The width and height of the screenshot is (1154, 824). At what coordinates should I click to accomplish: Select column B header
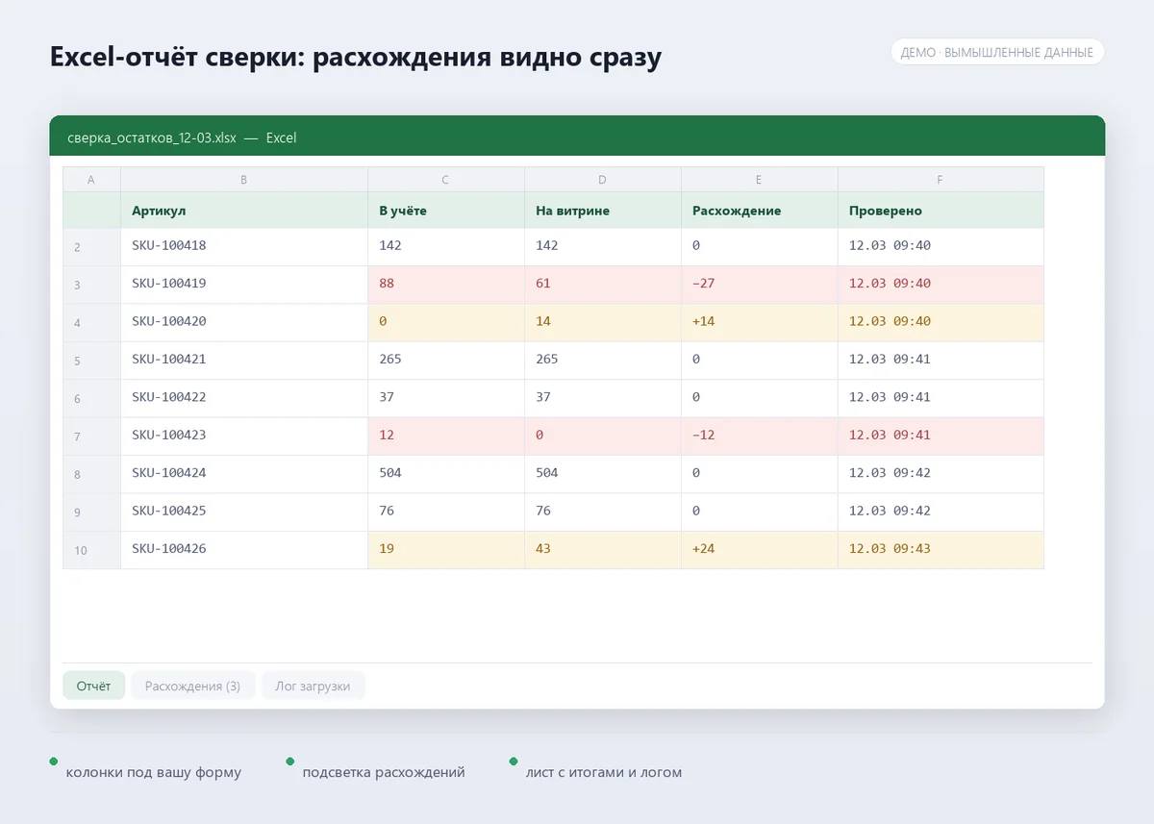pos(244,180)
